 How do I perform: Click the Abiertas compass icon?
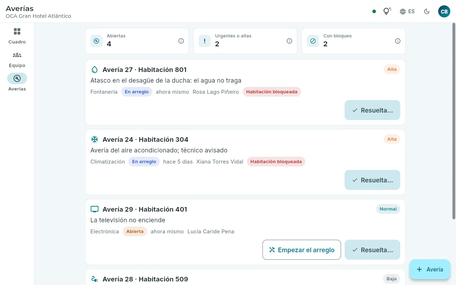96,41
